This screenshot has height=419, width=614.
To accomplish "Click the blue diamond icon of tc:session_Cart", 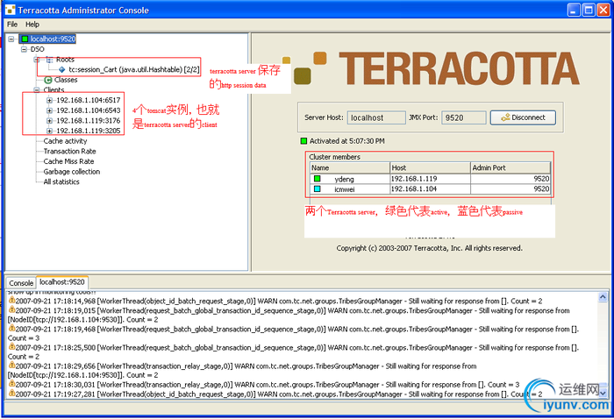I will pyautogui.click(x=62, y=69).
